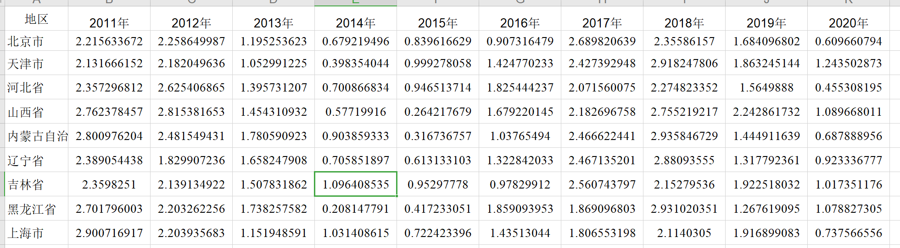Select cell with value 2.1140305
The height and width of the screenshot is (248, 900).
(x=684, y=233)
